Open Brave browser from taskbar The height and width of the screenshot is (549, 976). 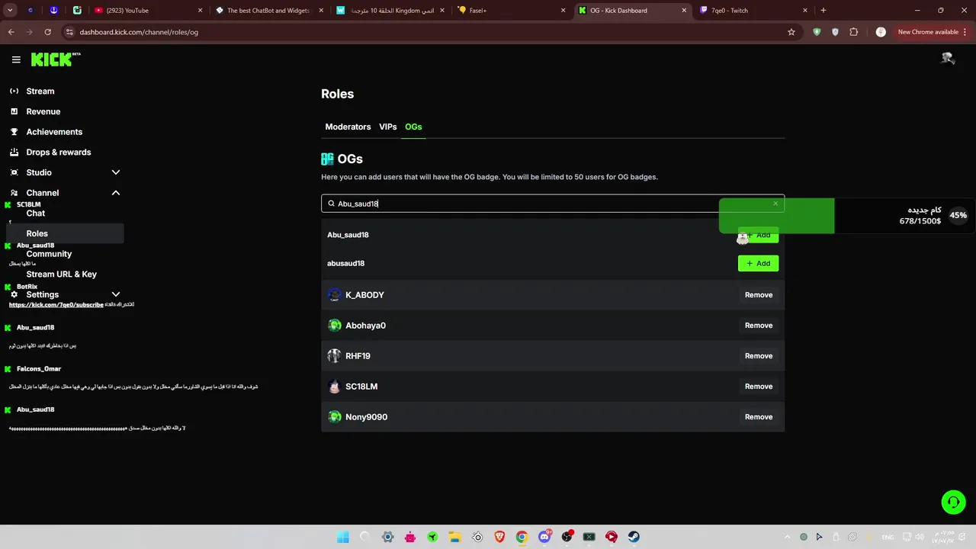(x=499, y=537)
